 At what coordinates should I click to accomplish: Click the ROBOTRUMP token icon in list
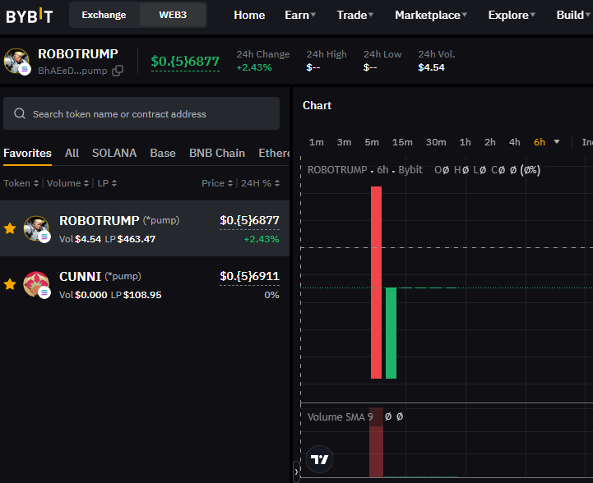36,229
